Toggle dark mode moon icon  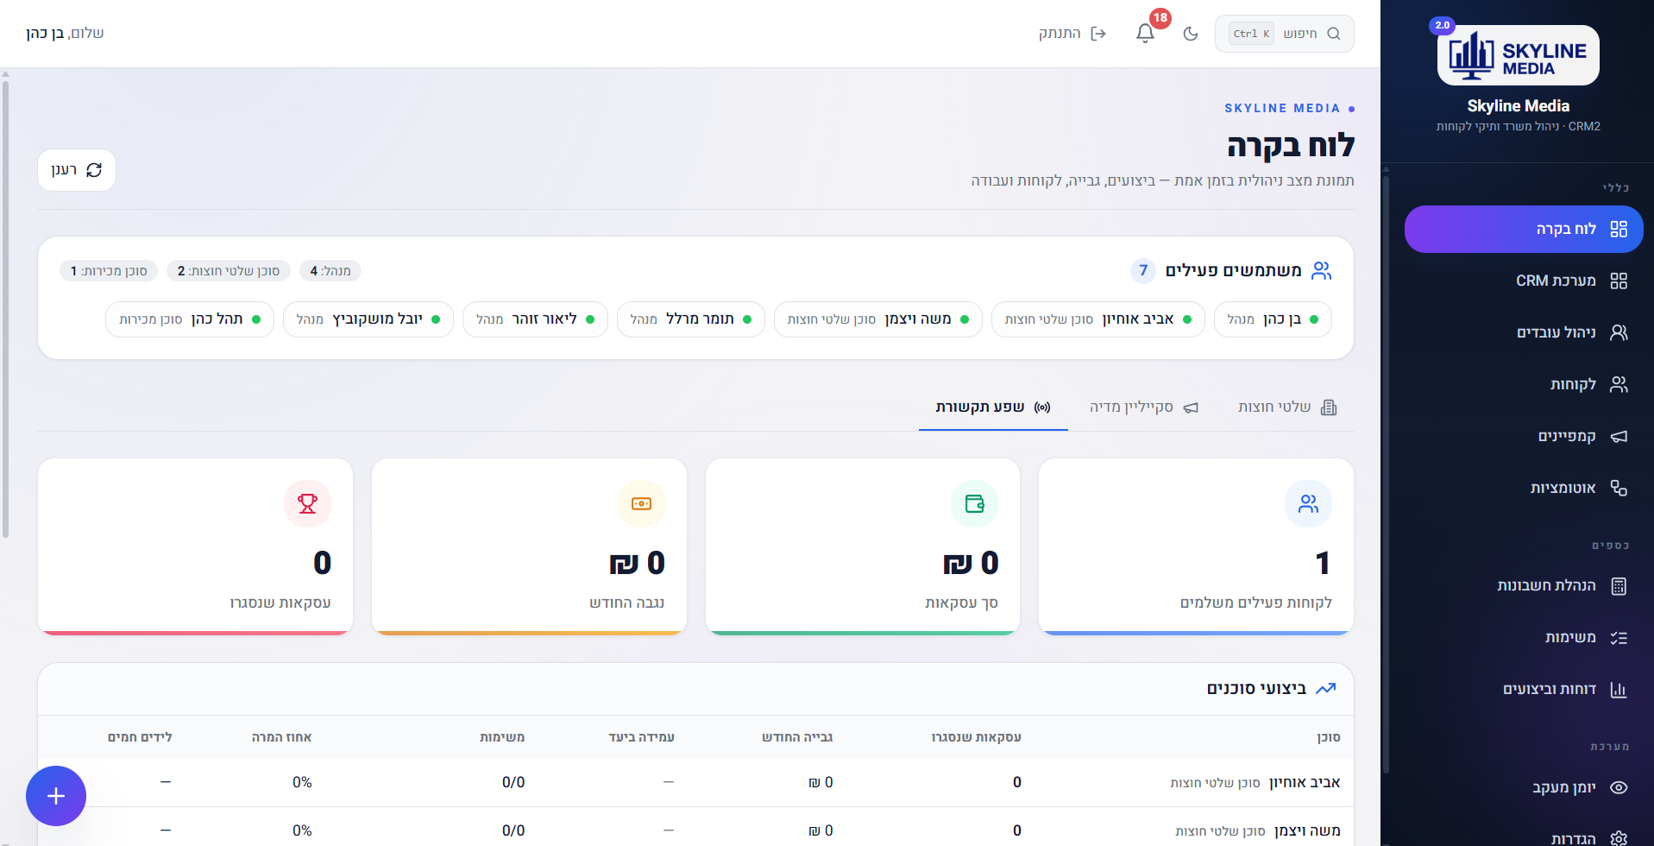pos(1191,34)
